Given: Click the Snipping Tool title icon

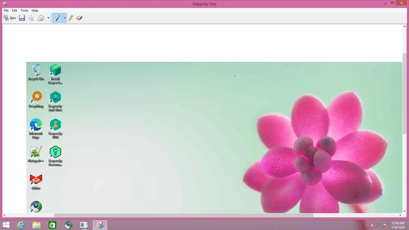Looking at the screenshot, I should click(x=5, y=4).
